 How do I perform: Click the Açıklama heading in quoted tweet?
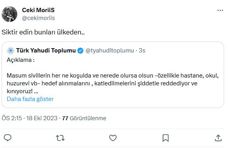click(x=21, y=60)
